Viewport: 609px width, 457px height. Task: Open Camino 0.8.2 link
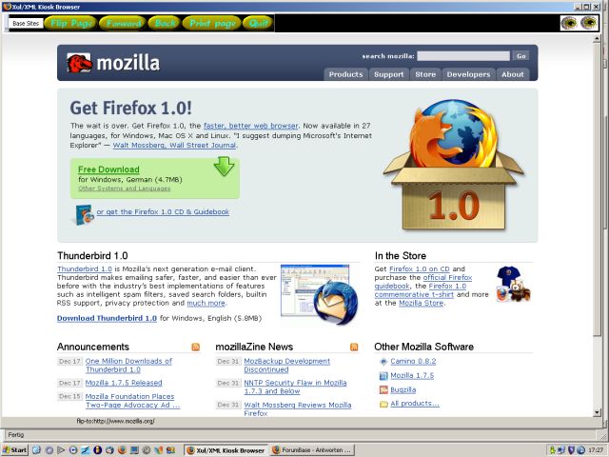click(413, 362)
